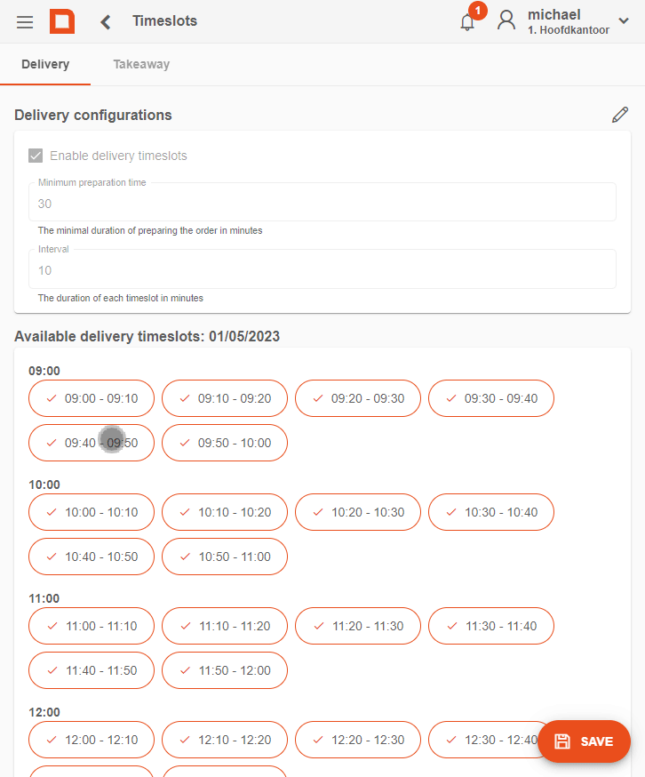Deselect the 09:00 - 09:10 timeslot

pos(92,398)
